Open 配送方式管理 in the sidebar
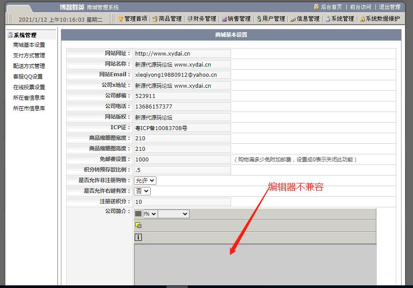Viewport: 413px width, 288px height. 29,66
